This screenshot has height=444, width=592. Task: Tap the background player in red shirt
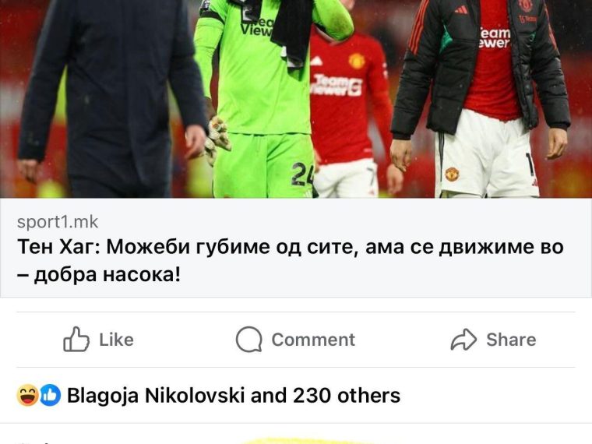tap(349, 113)
